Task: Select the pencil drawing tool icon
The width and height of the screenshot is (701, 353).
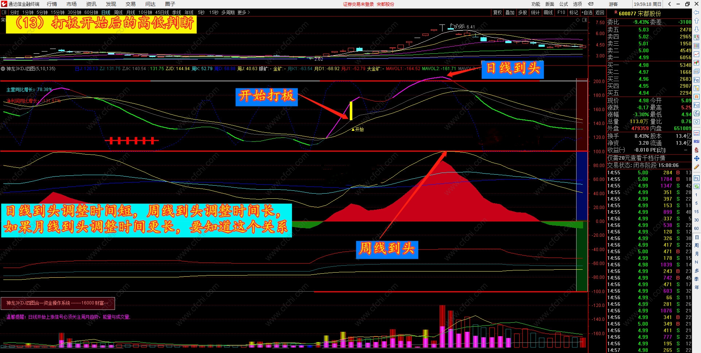Action: point(697,167)
